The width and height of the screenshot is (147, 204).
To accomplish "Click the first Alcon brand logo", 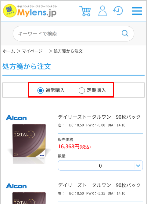I will click(16, 118).
